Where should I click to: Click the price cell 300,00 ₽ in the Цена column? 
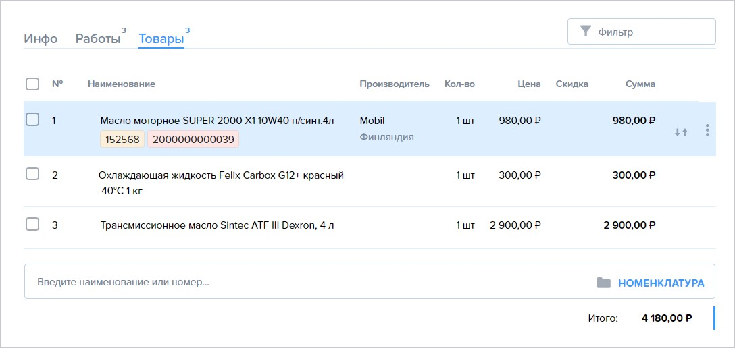pyautogui.click(x=520, y=175)
